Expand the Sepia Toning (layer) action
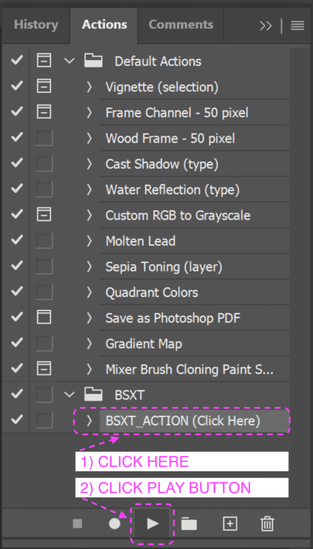The height and width of the screenshot is (549, 313). coord(90,267)
